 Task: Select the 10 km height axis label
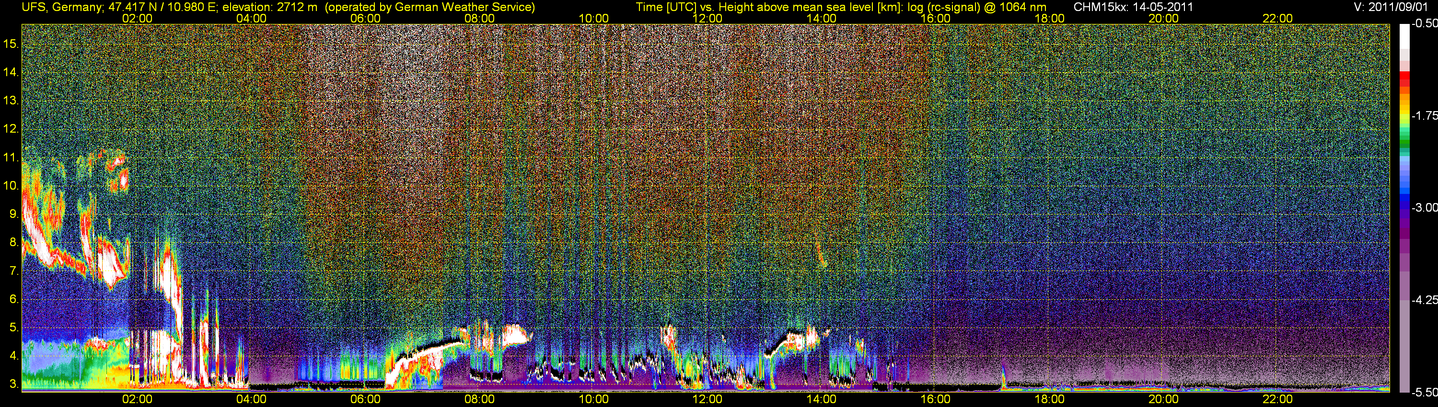point(11,186)
